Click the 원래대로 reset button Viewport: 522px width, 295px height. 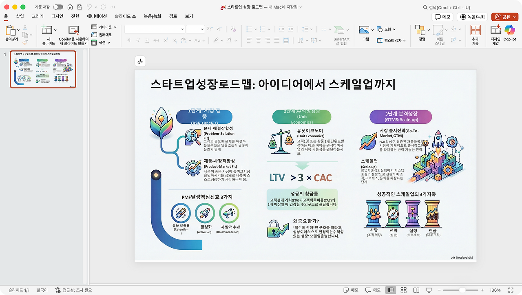102,35
